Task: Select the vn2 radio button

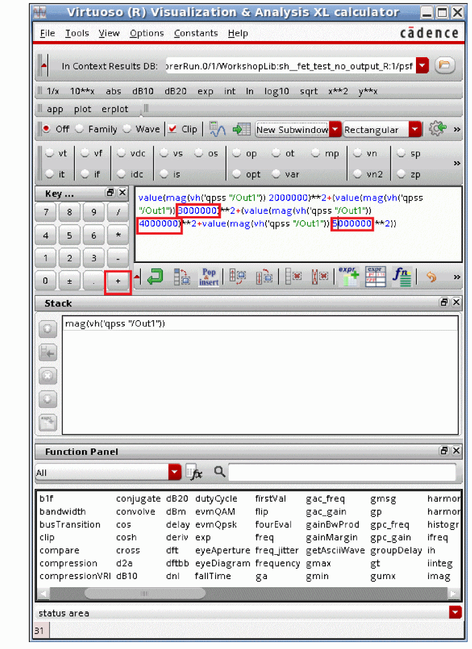Action: click(358, 174)
